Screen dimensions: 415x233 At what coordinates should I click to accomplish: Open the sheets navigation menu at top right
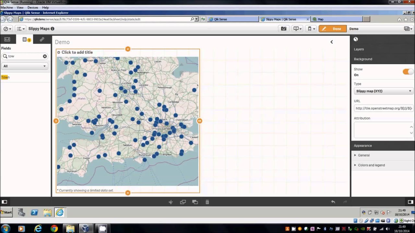pos(408,29)
